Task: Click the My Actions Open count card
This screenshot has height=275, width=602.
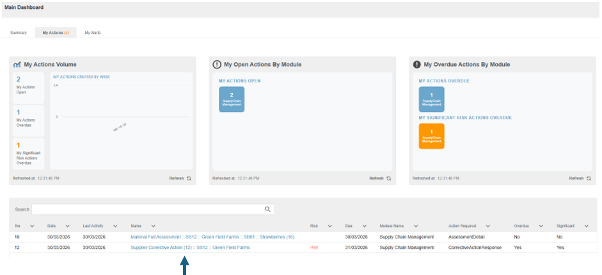Action: [28, 88]
